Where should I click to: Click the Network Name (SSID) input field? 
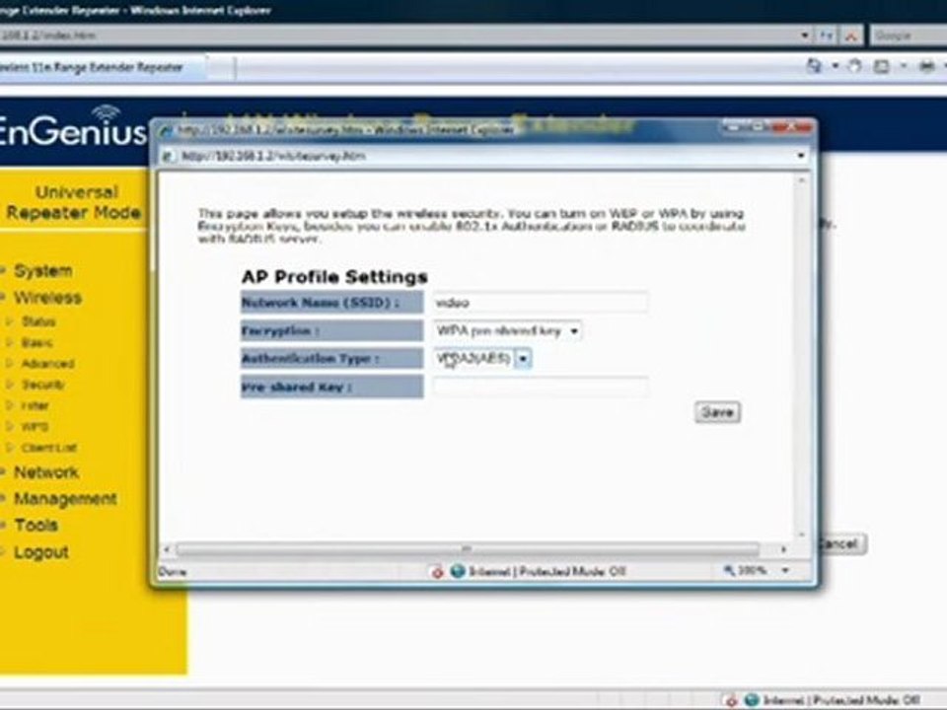point(540,303)
